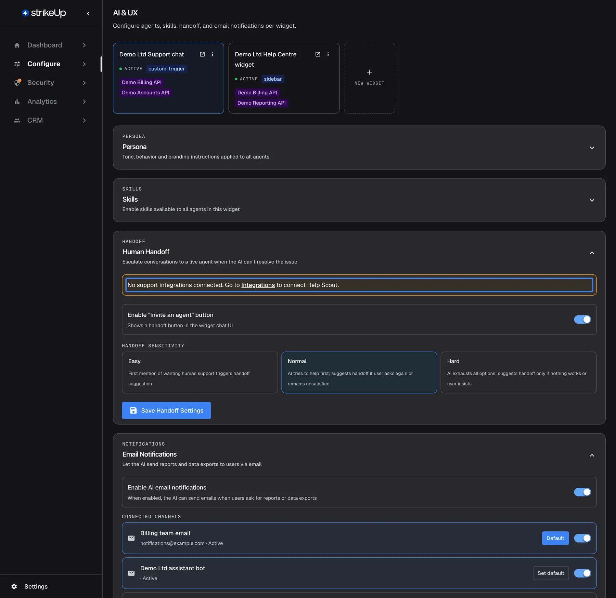Expand the Persona section
The image size is (616, 598).
coord(592,148)
